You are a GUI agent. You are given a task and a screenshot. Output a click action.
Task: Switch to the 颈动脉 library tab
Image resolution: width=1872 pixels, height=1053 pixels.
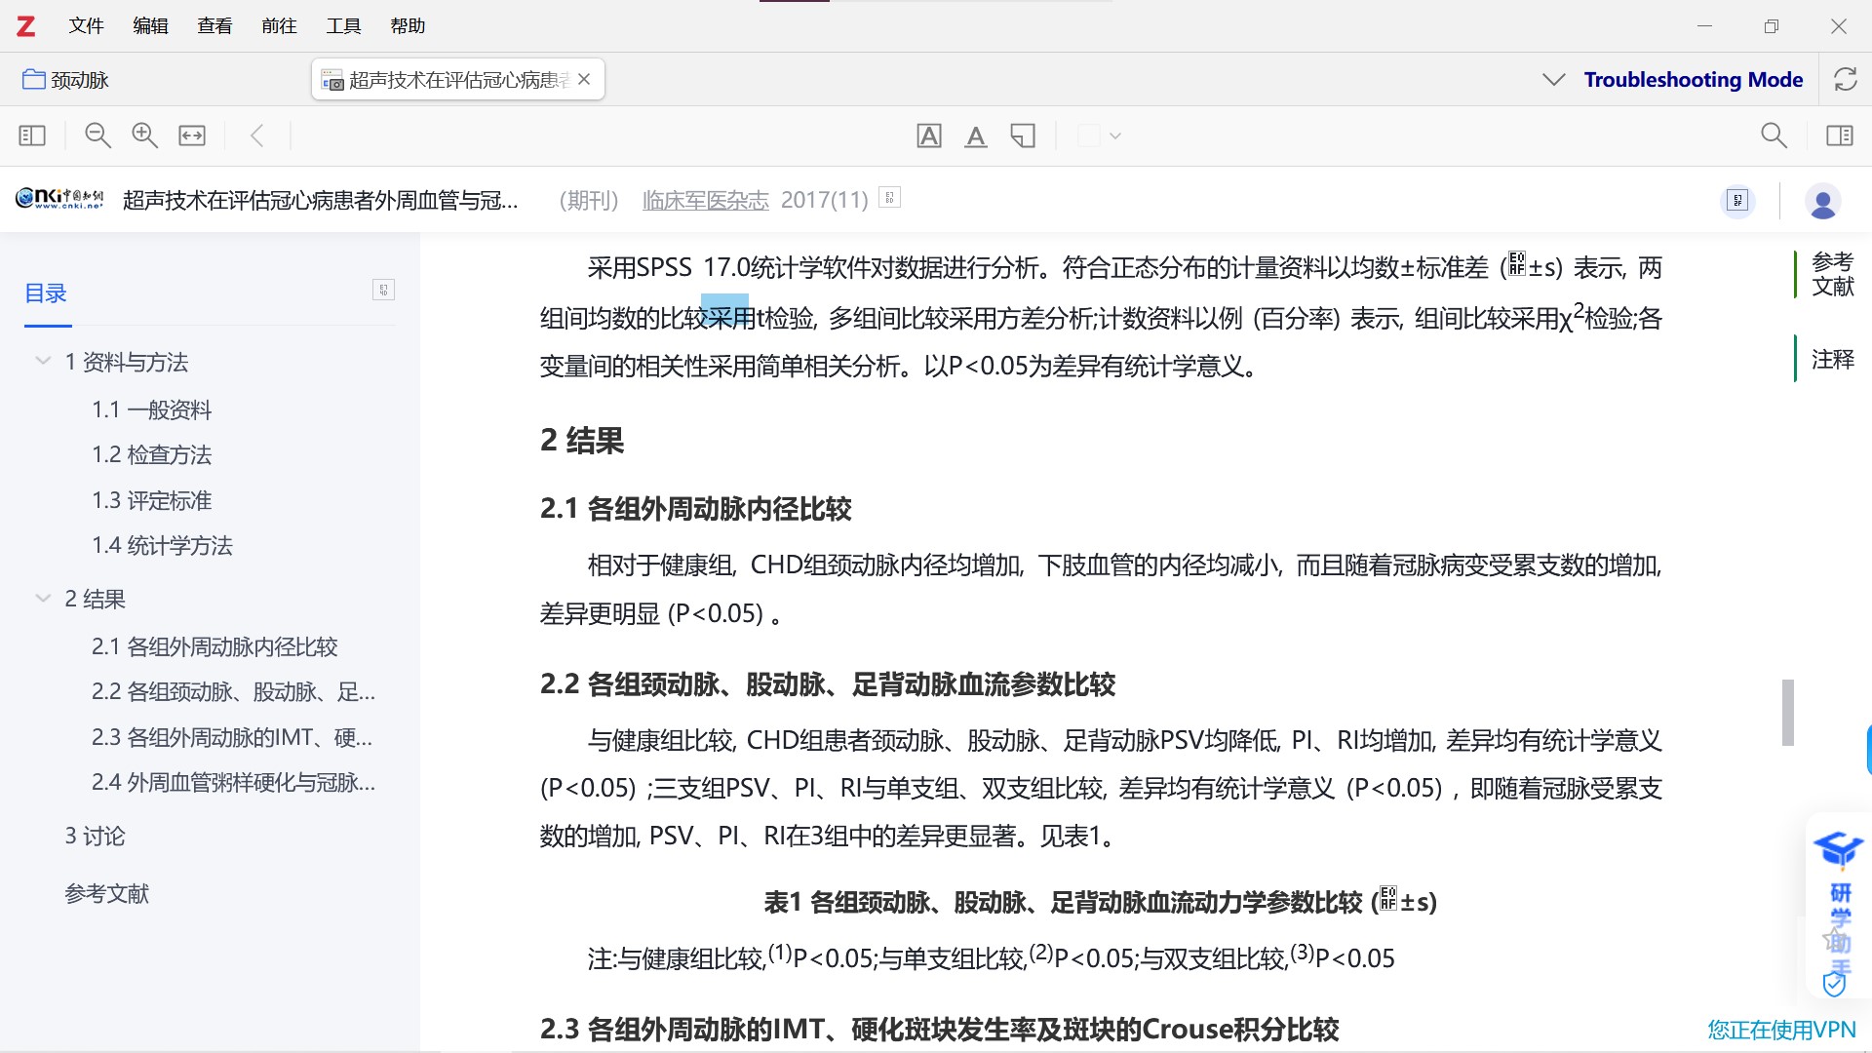[x=66, y=80]
